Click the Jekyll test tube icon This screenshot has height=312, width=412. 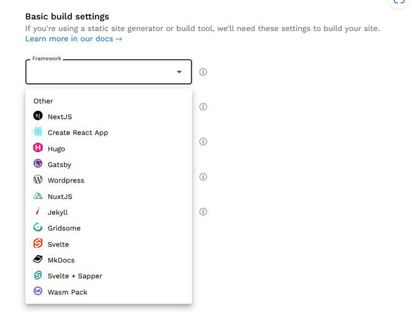pos(38,212)
